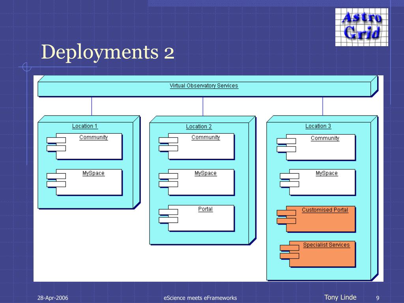Click the orange connector tabs of Specialist Services
404x303 pixels.
click(289, 252)
